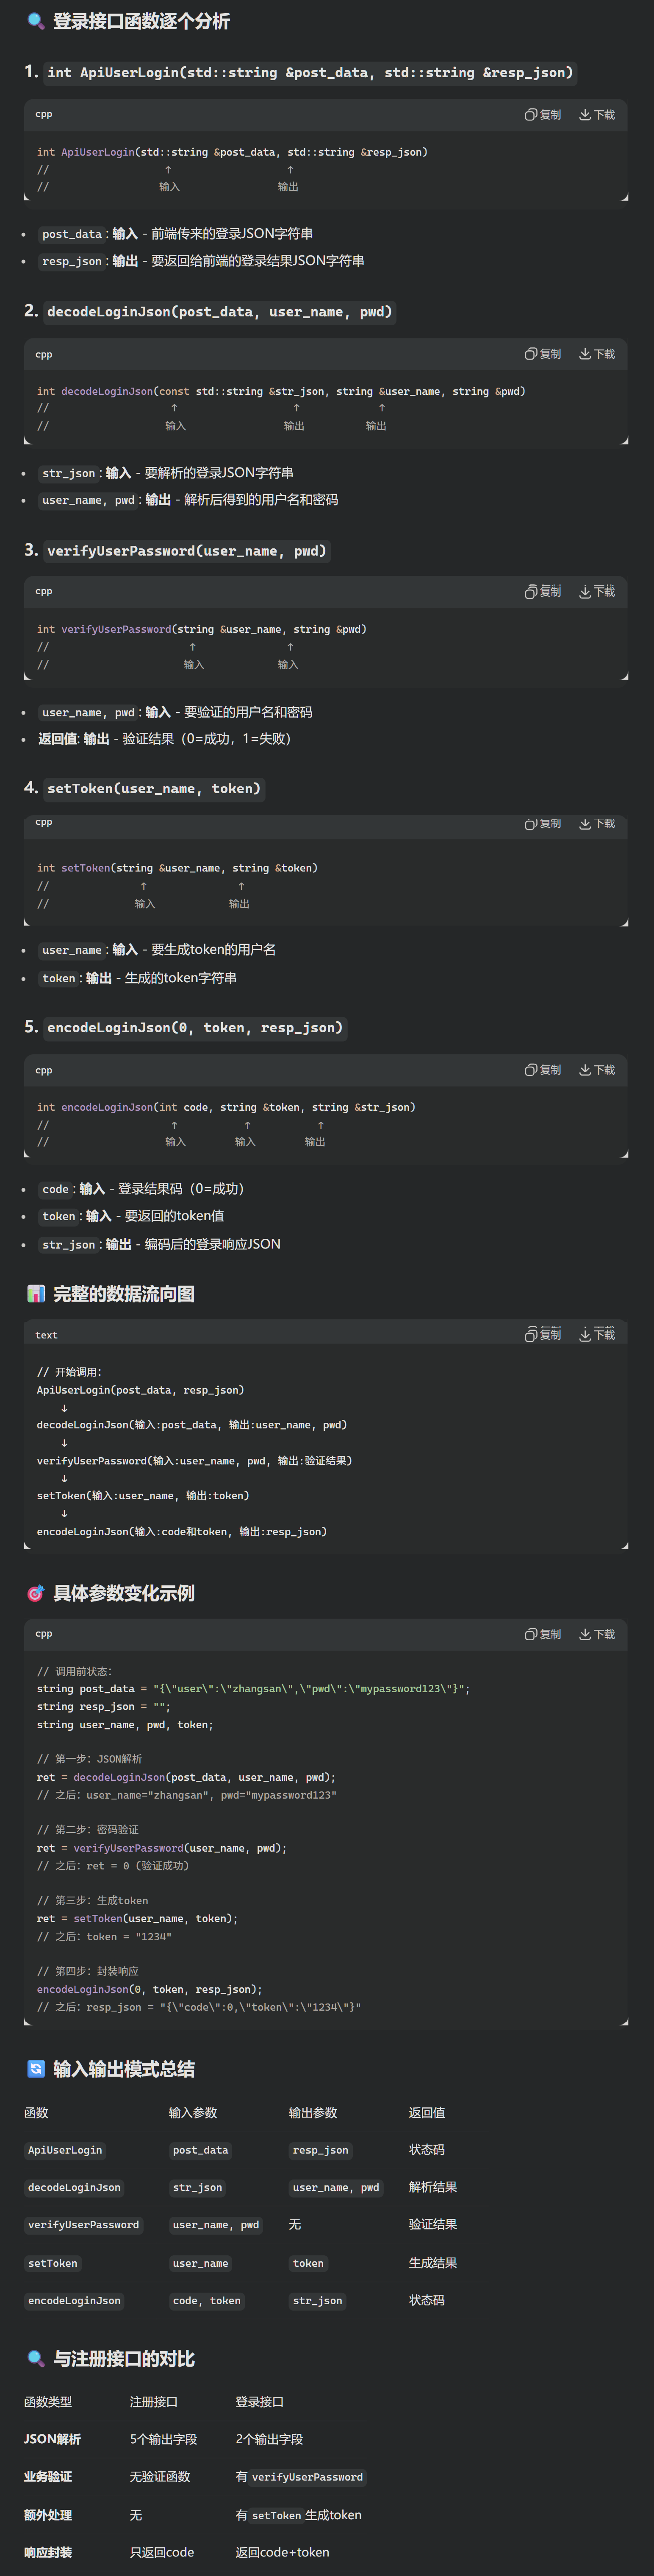The height and width of the screenshot is (2576, 654).
Task: Copy the setToken signature code block
Action: click(x=543, y=824)
